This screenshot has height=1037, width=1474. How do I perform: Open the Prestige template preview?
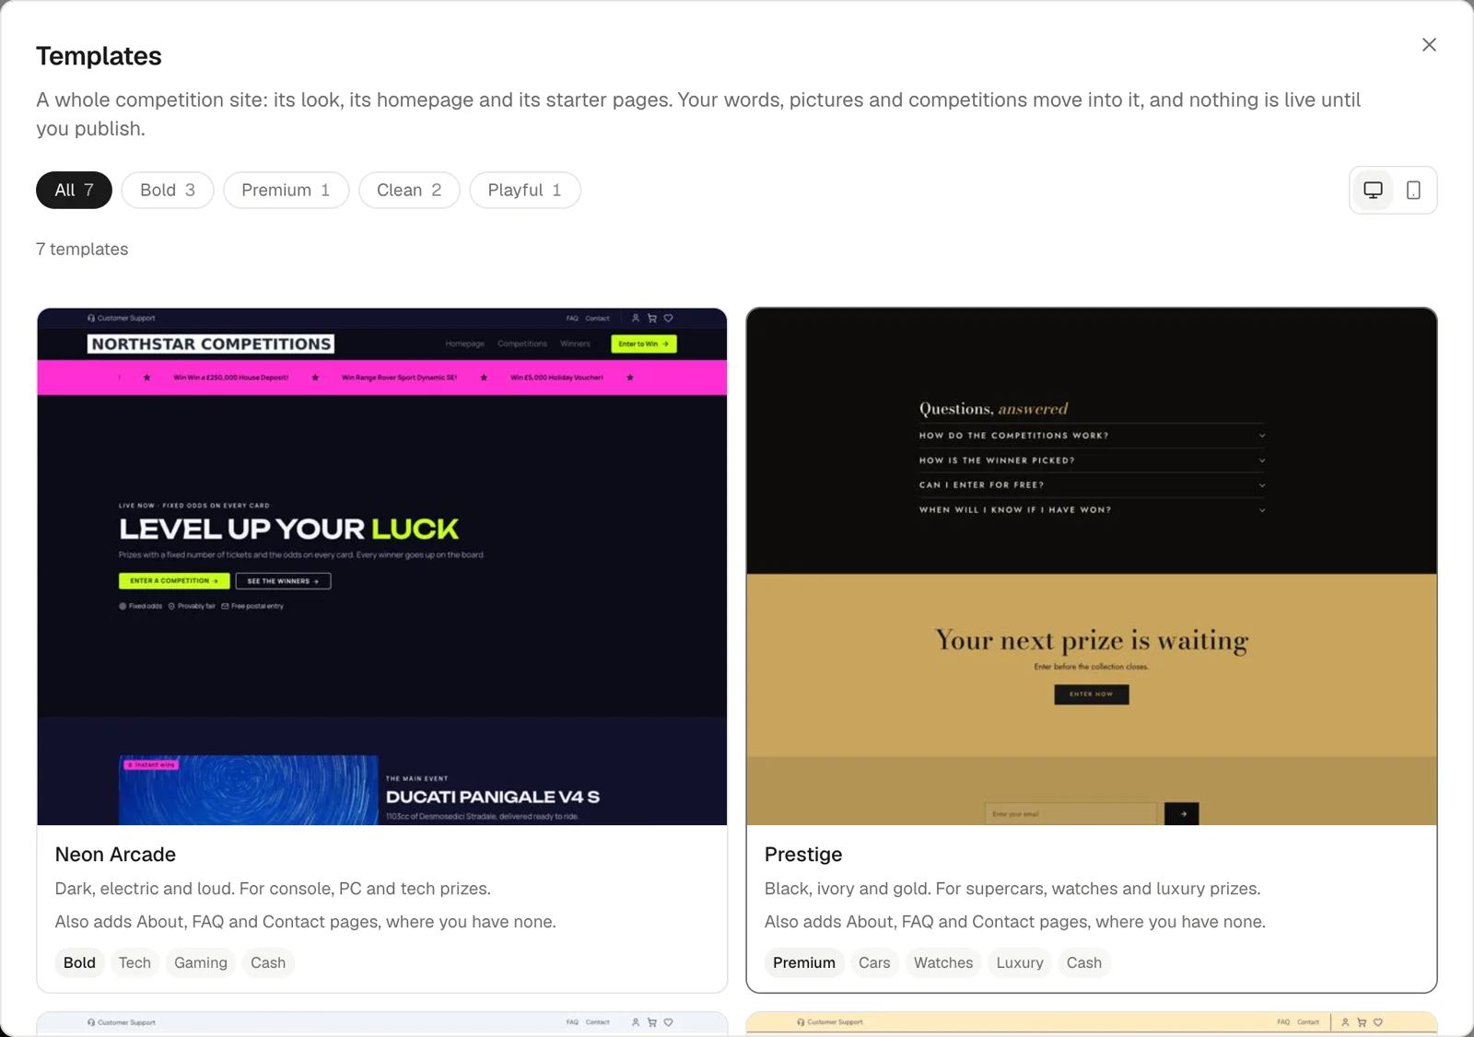pos(1092,566)
